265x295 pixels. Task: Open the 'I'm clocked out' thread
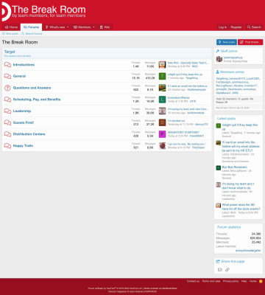(176, 121)
